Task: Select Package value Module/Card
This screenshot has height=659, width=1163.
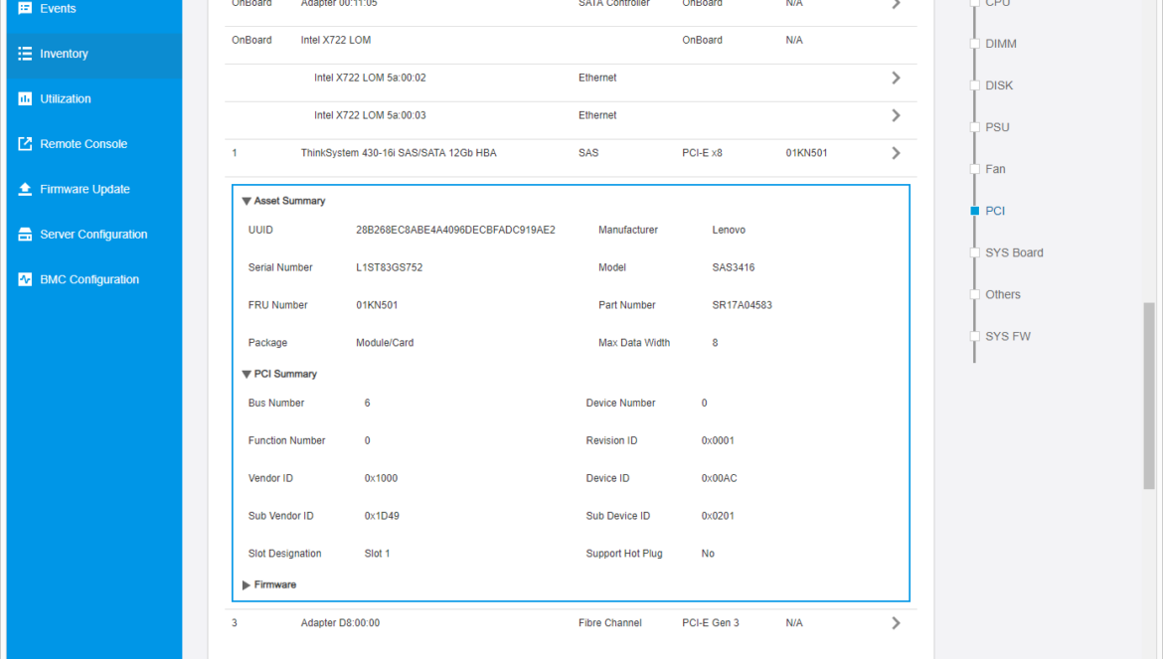Action: (385, 343)
